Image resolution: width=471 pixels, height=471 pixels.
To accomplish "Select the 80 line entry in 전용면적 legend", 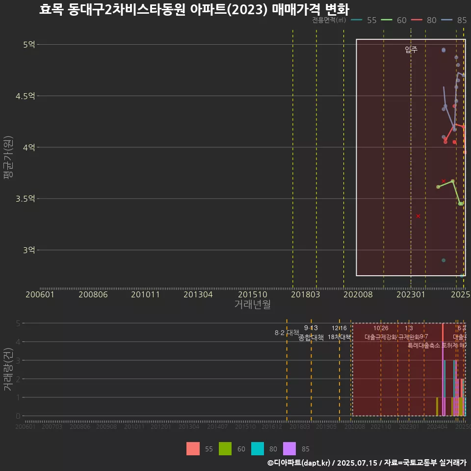I will coord(423,20).
